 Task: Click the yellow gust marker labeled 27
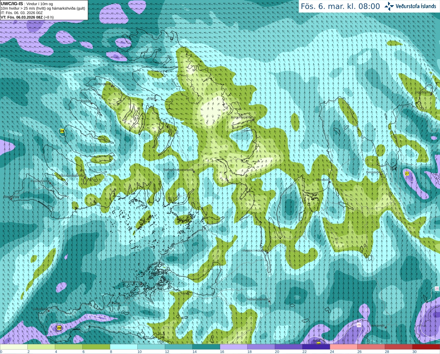pyautogui.click(x=407, y=174)
